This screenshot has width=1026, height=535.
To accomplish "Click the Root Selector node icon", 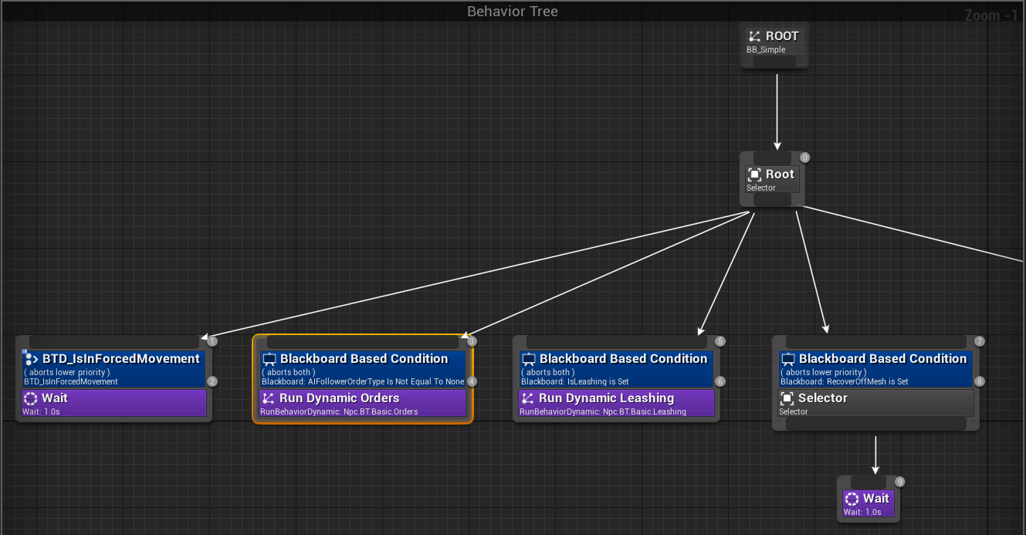I will coord(754,174).
